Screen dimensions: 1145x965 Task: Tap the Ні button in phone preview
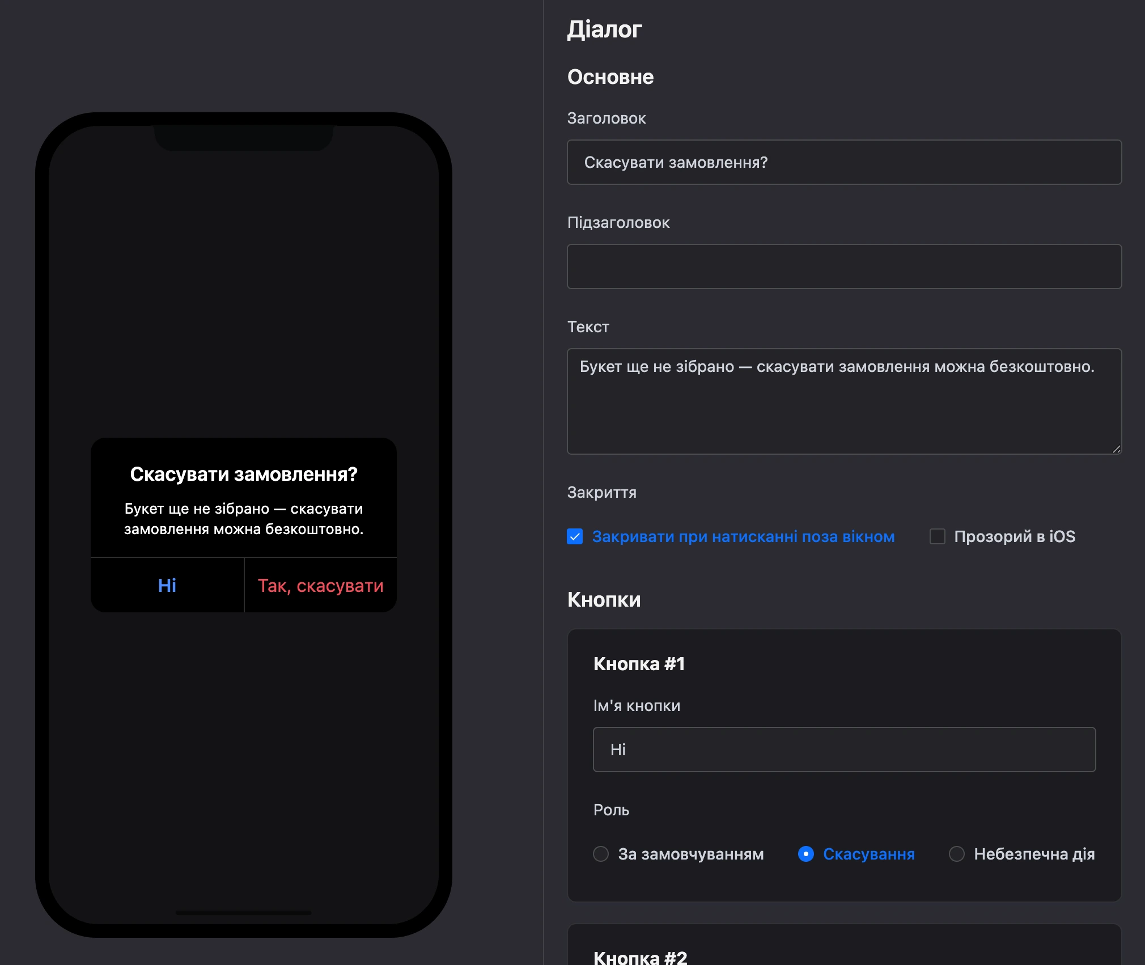coord(167,585)
